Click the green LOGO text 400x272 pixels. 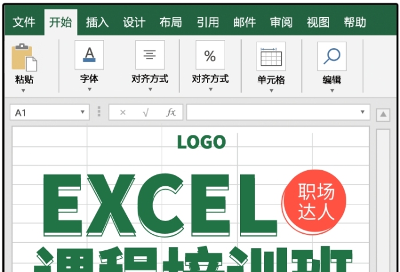(x=202, y=142)
